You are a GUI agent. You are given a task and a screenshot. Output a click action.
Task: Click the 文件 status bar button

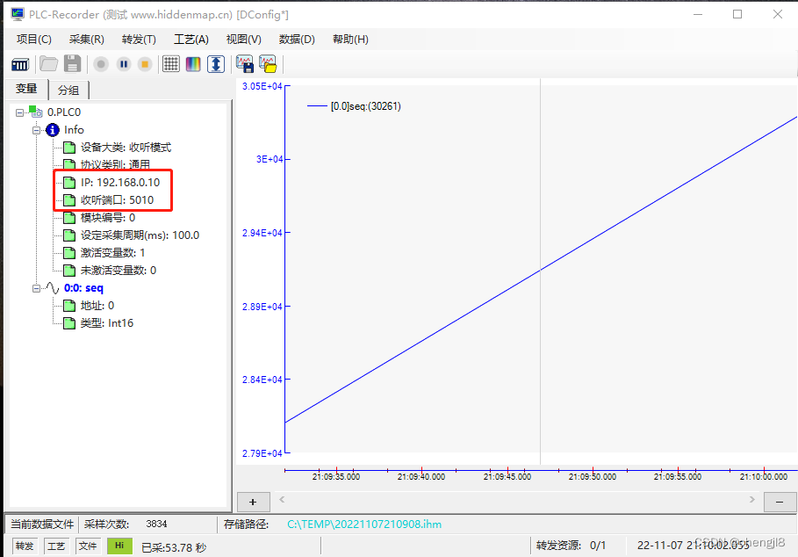[x=88, y=546]
